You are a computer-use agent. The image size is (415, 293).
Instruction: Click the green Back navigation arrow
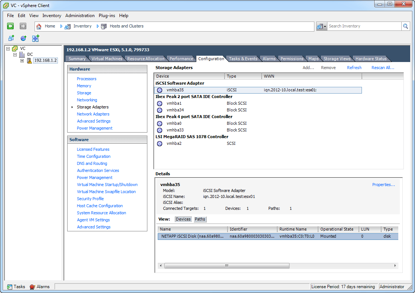click(10, 26)
